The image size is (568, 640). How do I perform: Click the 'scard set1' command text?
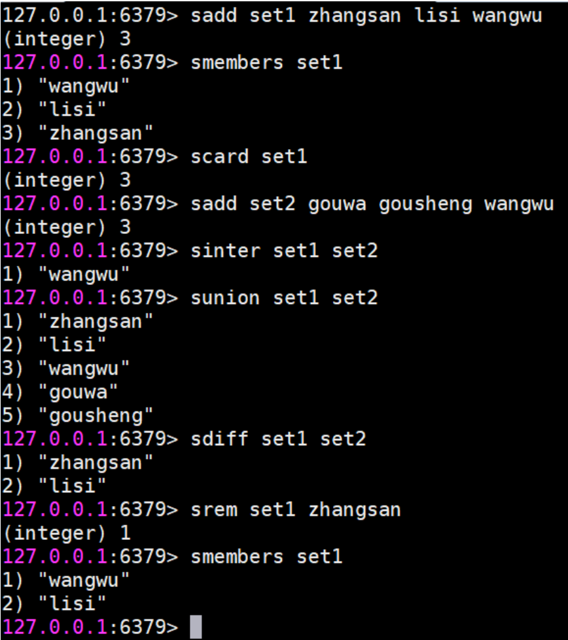tap(249, 157)
